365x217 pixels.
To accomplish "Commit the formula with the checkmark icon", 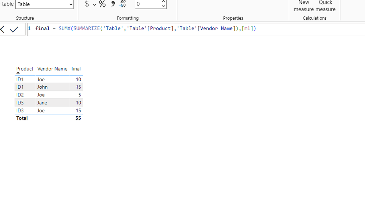I will [14, 29].
